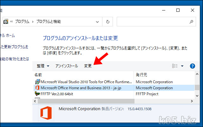Close the Programs and Features window

point(193,10)
